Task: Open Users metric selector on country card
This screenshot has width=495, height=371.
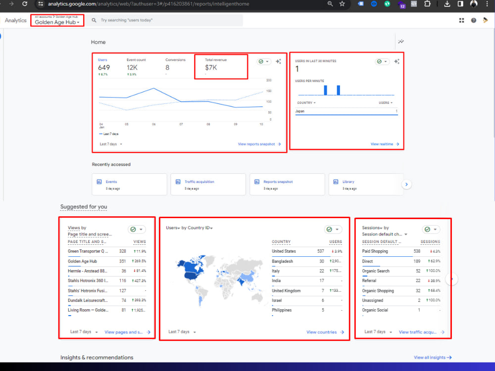Action: pos(173,228)
